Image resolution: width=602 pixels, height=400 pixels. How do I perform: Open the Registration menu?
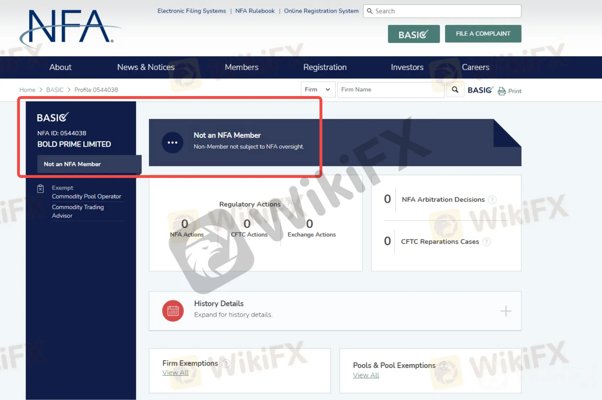tap(325, 67)
